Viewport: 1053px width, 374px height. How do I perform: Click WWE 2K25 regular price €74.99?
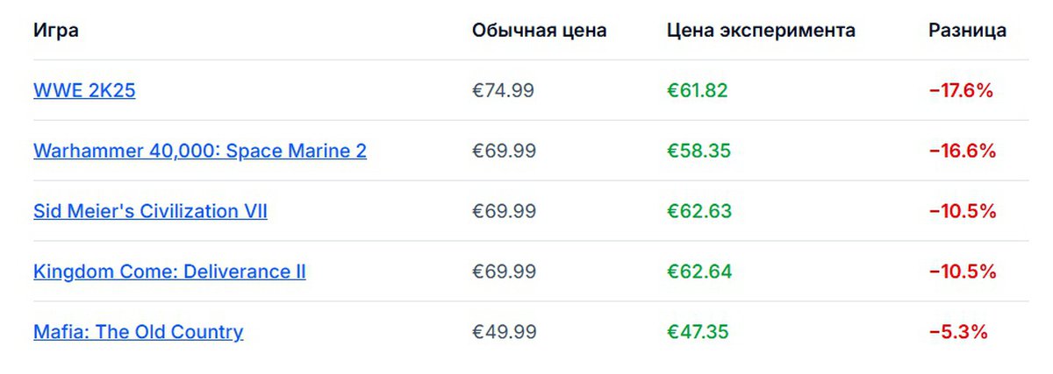pos(503,90)
